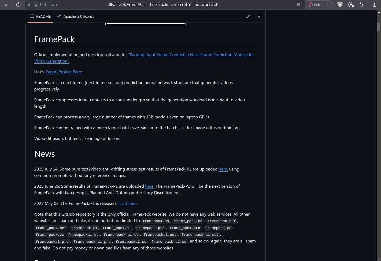The image size is (381, 261).
Task: Click the text "Video diffusion, but feels like image diffusion."
Action: (77, 139)
